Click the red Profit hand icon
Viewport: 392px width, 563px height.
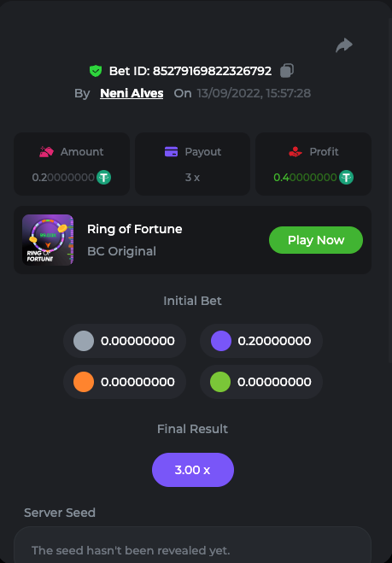(x=295, y=151)
